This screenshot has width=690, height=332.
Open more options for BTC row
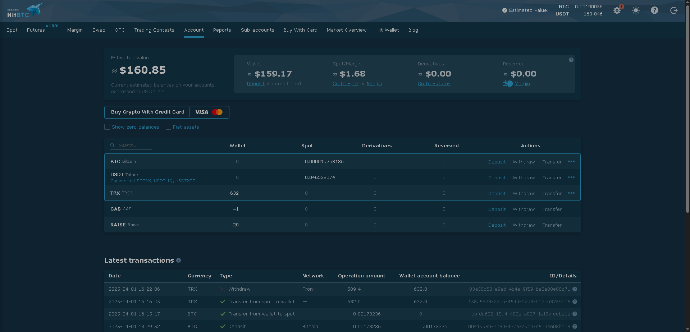coord(571,162)
